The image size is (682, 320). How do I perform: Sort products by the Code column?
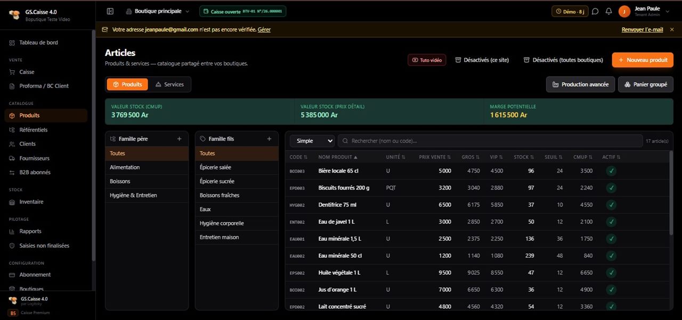298,157
